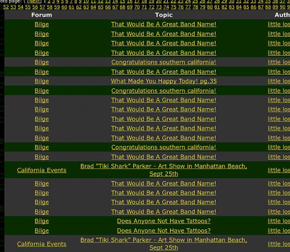The height and width of the screenshot is (252, 290).
Task: Open page 60 of the results
Action: [x=64, y=7]
